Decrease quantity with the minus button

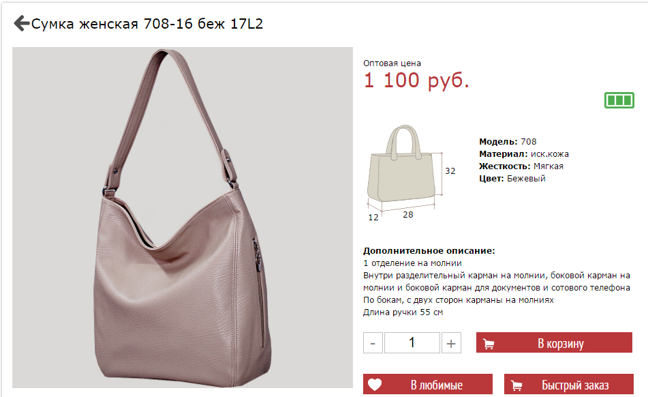pyautogui.click(x=373, y=343)
